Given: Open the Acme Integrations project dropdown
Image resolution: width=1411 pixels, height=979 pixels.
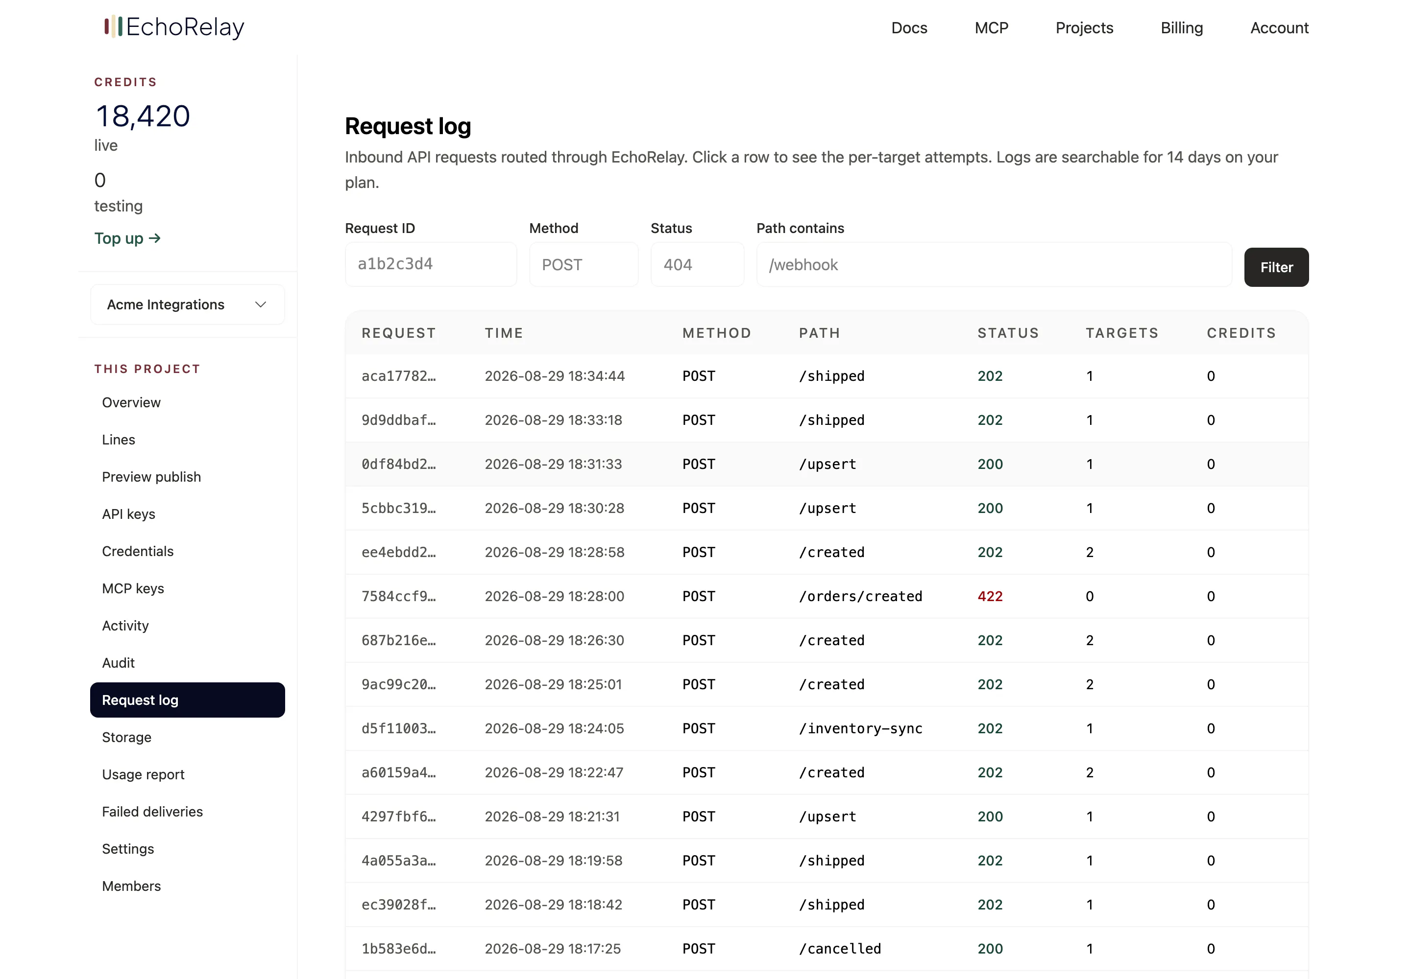Looking at the screenshot, I should tap(187, 304).
